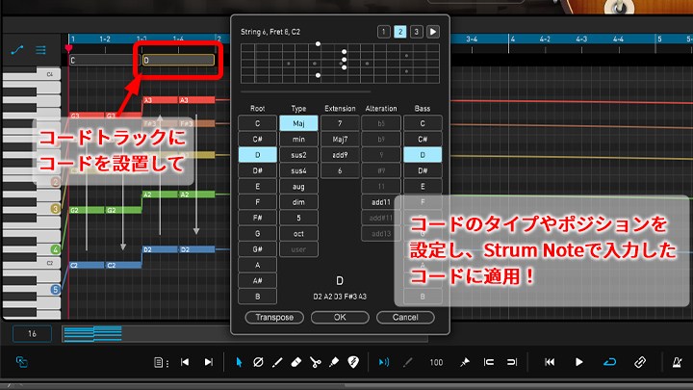The image size is (693, 390).
Task: Click the velocity value 100 field
Action: coord(436,362)
